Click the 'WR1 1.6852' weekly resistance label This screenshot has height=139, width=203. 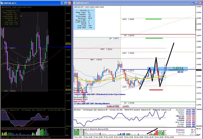click(106, 49)
